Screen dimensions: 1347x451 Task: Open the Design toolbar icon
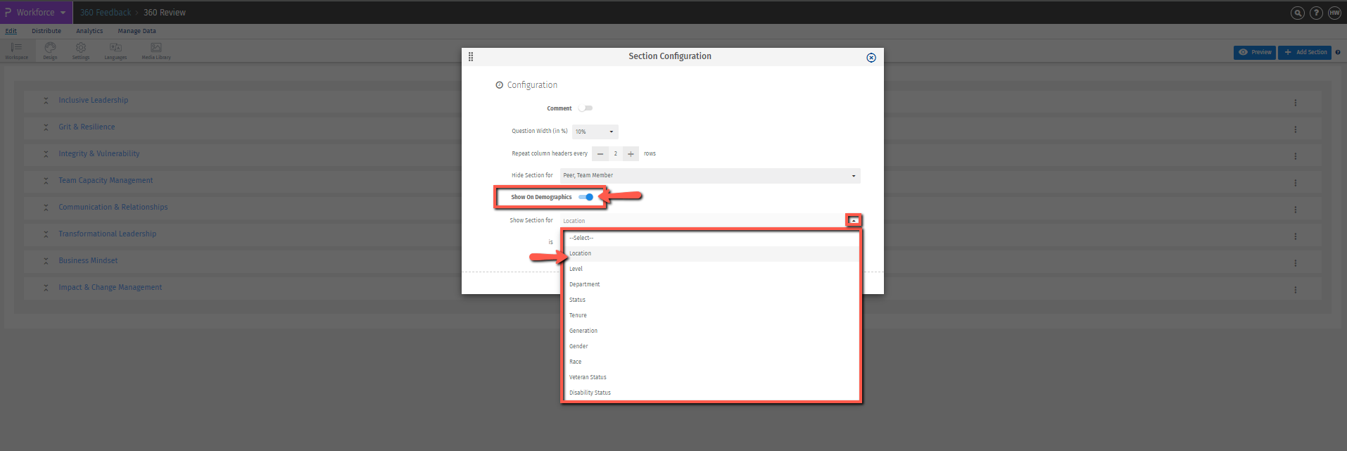50,51
